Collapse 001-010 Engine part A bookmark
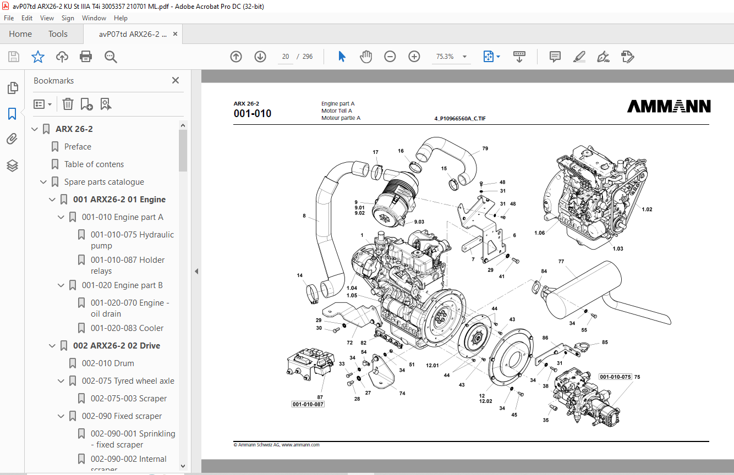This screenshot has width=734, height=475. point(61,217)
